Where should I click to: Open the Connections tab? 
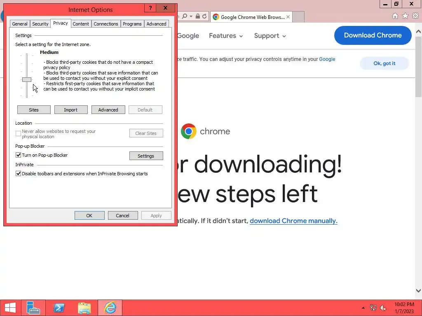tap(106, 23)
